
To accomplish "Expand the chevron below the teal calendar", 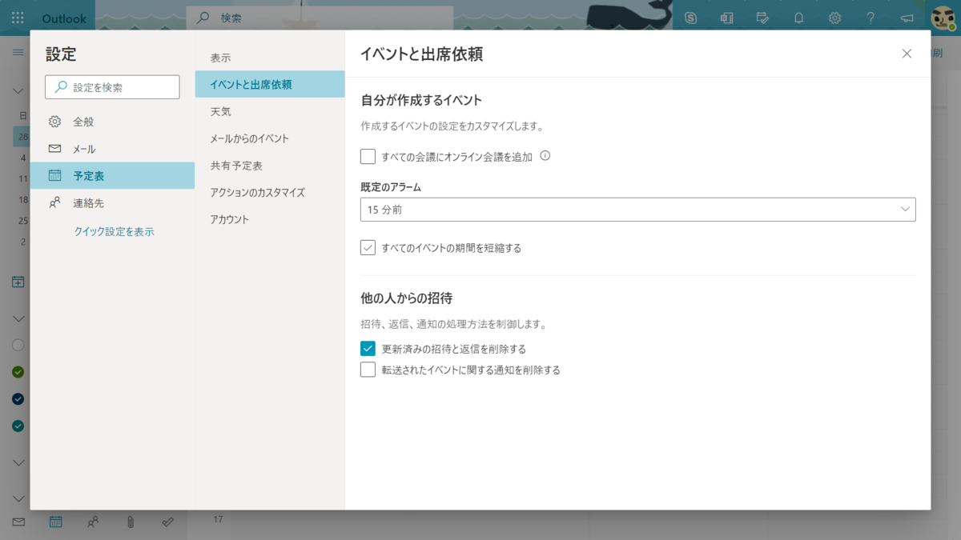I will (x=18, y=462).
